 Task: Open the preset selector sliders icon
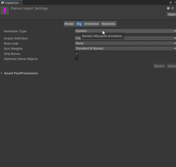click(x=172, y=8)
